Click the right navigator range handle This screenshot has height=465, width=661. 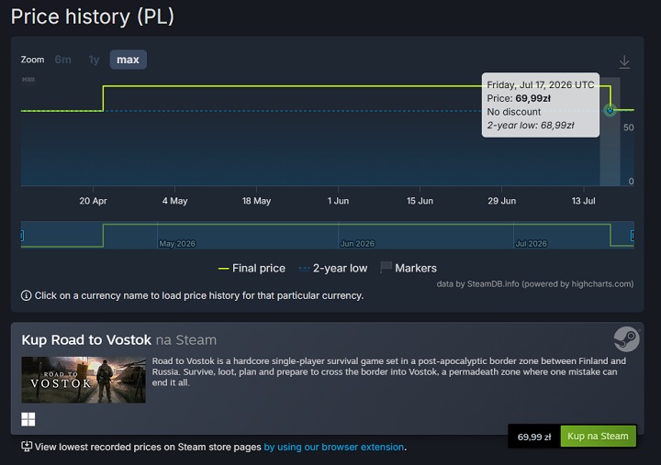pos(633,236)
